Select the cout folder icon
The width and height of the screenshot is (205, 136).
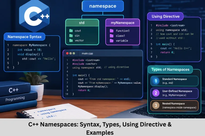click(x=71, y=31)
